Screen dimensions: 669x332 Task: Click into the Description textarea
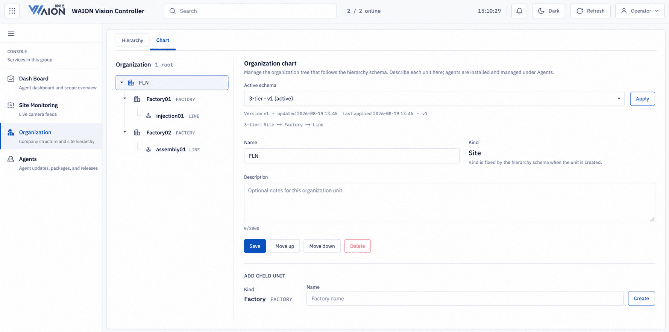tap(449, 202)
